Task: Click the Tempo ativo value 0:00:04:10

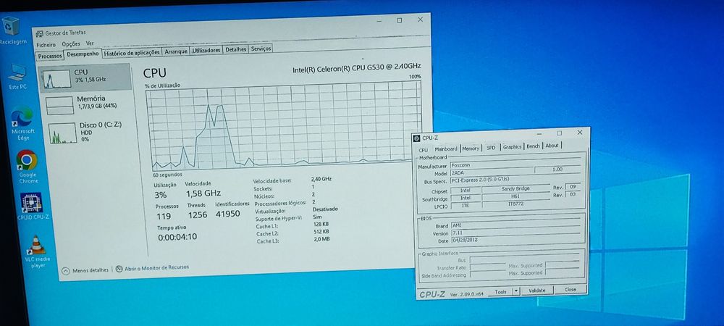Action: point(177,238)
